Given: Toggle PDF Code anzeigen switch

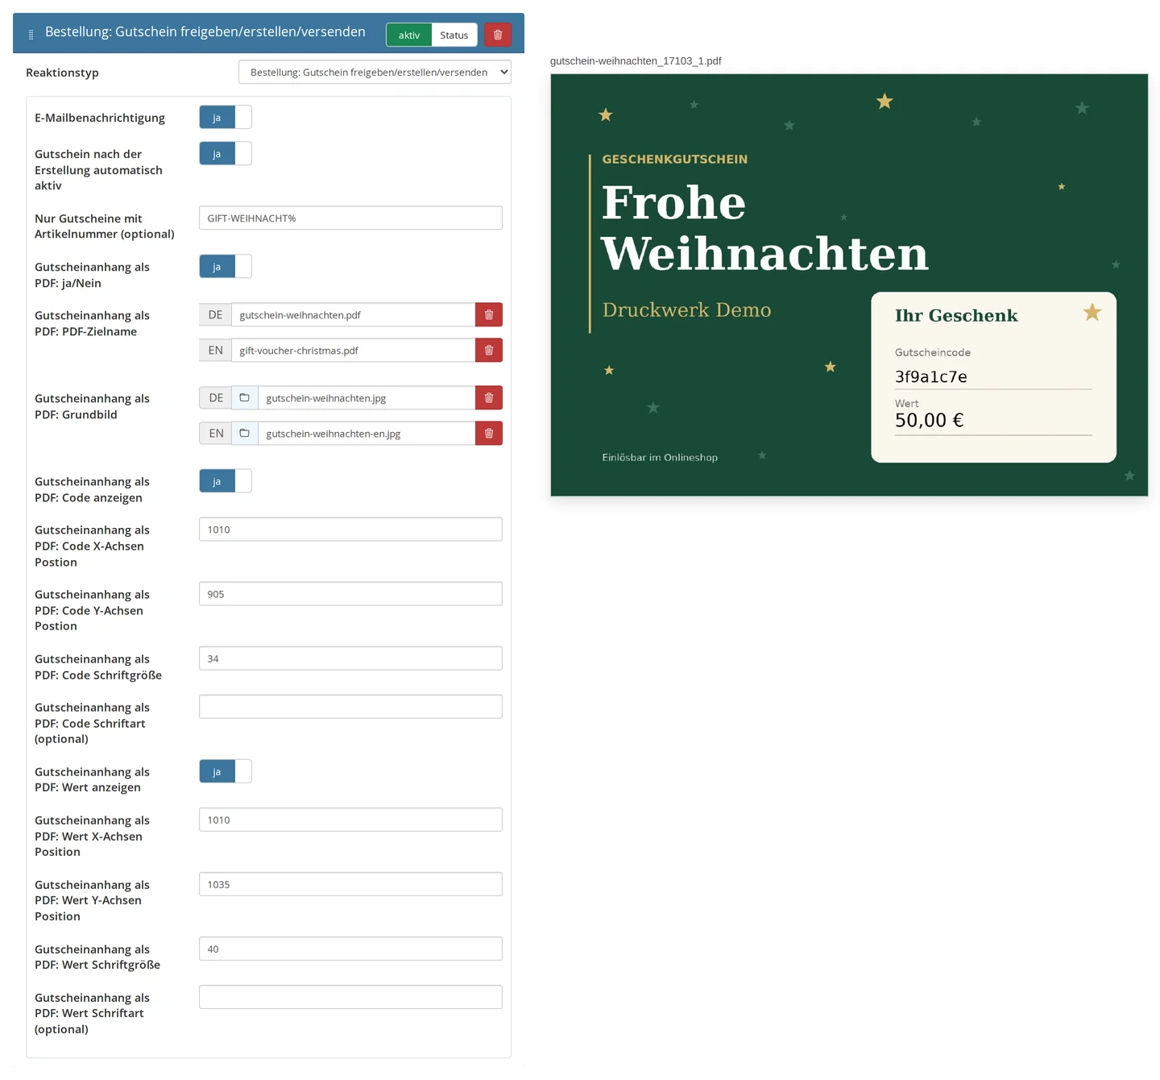Looking at the screenshot, I should click(226, 481).
